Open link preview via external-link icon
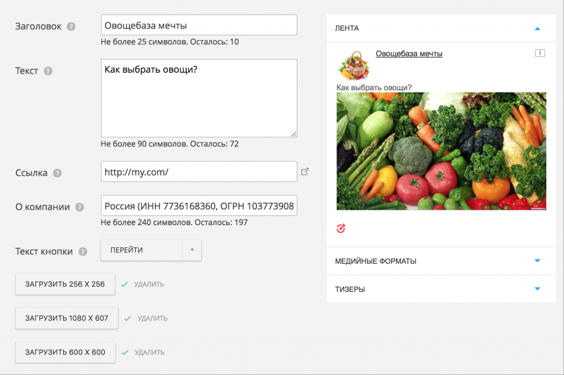 pyautogui.click(x=305, y=172)
